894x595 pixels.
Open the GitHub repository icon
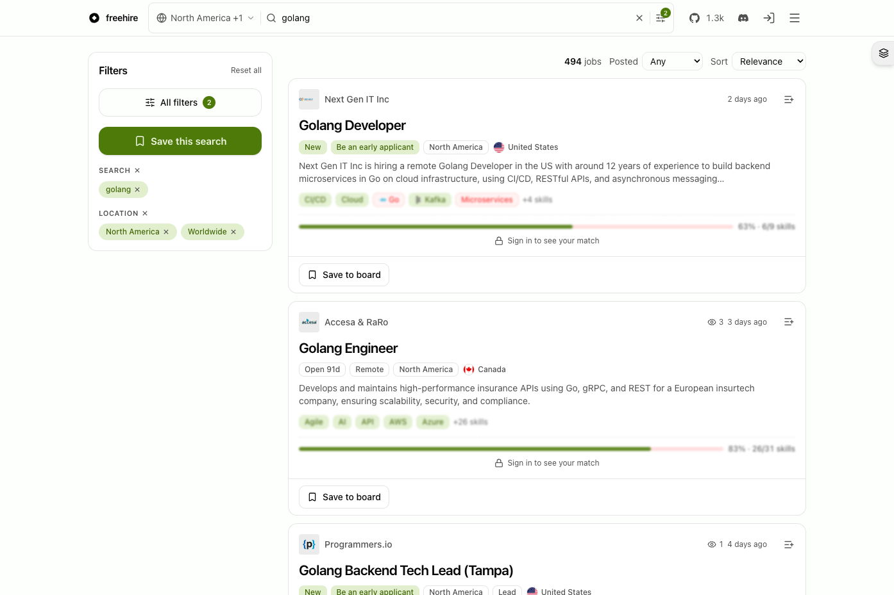pyautogui.click(x=695, y=18)
